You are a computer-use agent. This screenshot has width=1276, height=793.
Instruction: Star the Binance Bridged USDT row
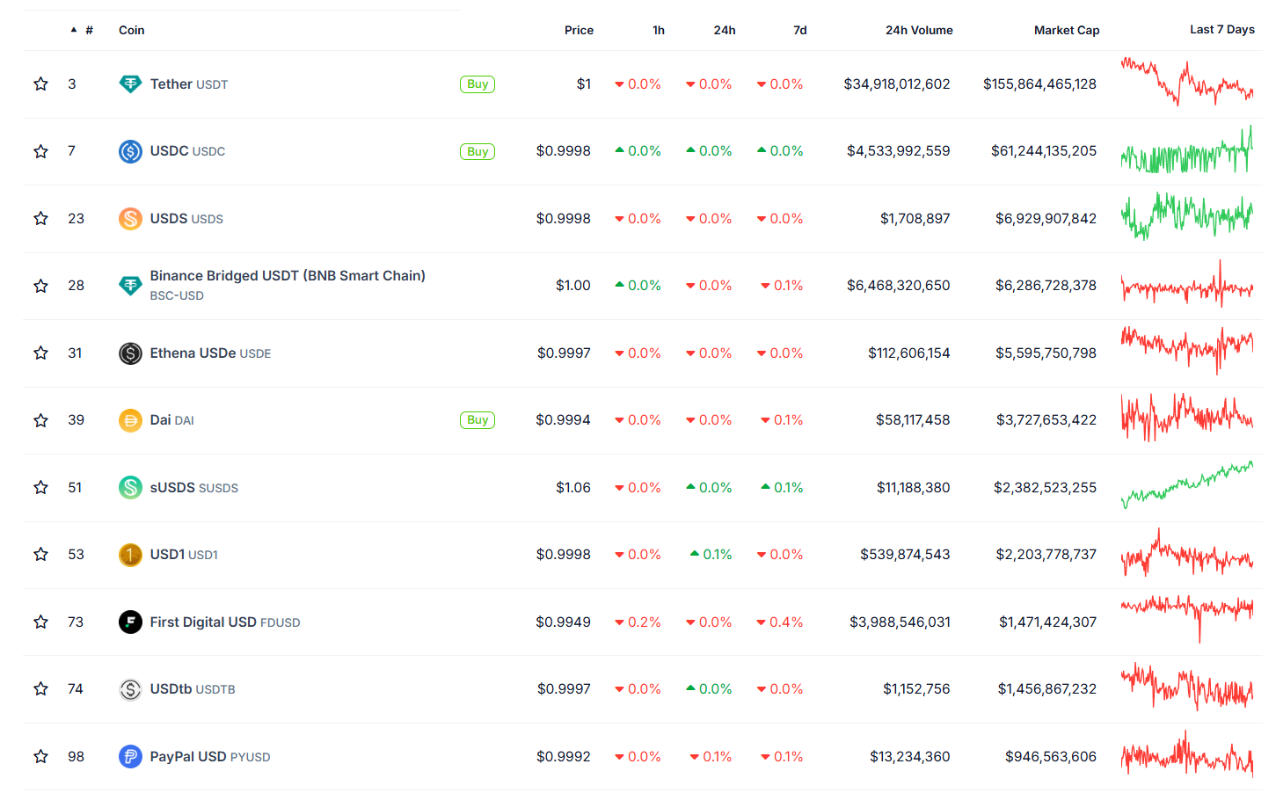click(40, 286)
